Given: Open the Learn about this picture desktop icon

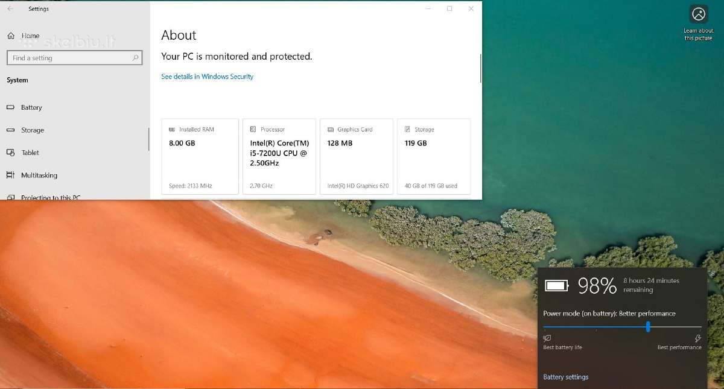Looking at the screenshot, I should 699,24.
